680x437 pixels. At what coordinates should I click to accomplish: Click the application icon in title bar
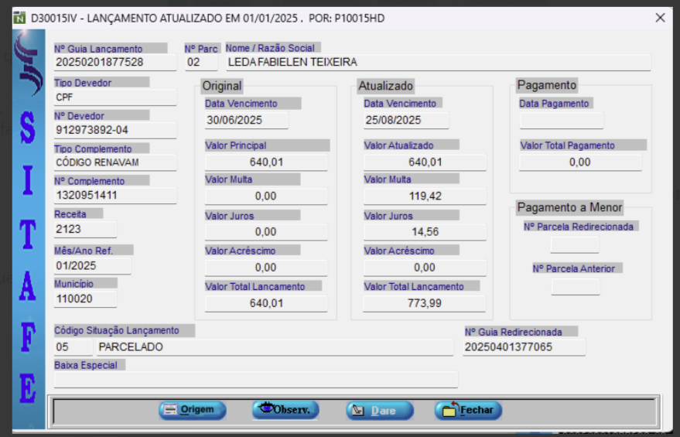coord(20,18)
